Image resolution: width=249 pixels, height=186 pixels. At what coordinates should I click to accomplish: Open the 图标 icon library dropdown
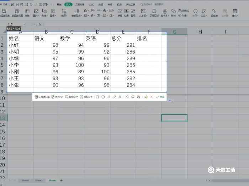pyautogui.click(x=53, y=13)
